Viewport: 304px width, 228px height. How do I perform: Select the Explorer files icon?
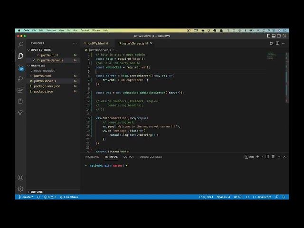coord(20,56)
